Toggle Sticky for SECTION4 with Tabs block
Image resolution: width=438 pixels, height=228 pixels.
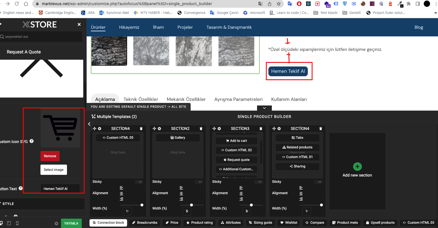[x=318, y=182]
